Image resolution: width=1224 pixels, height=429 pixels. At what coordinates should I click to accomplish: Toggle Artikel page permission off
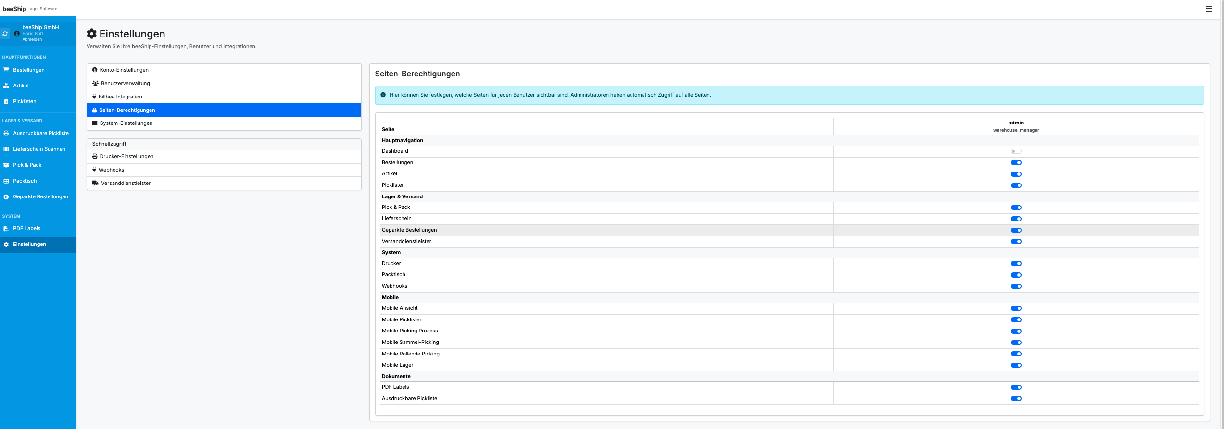(1016, 174)
